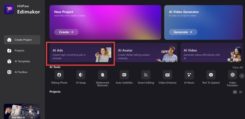Click the AI Toolbox dice icon
Screen dimensions: 245x119
pos(9,72)
